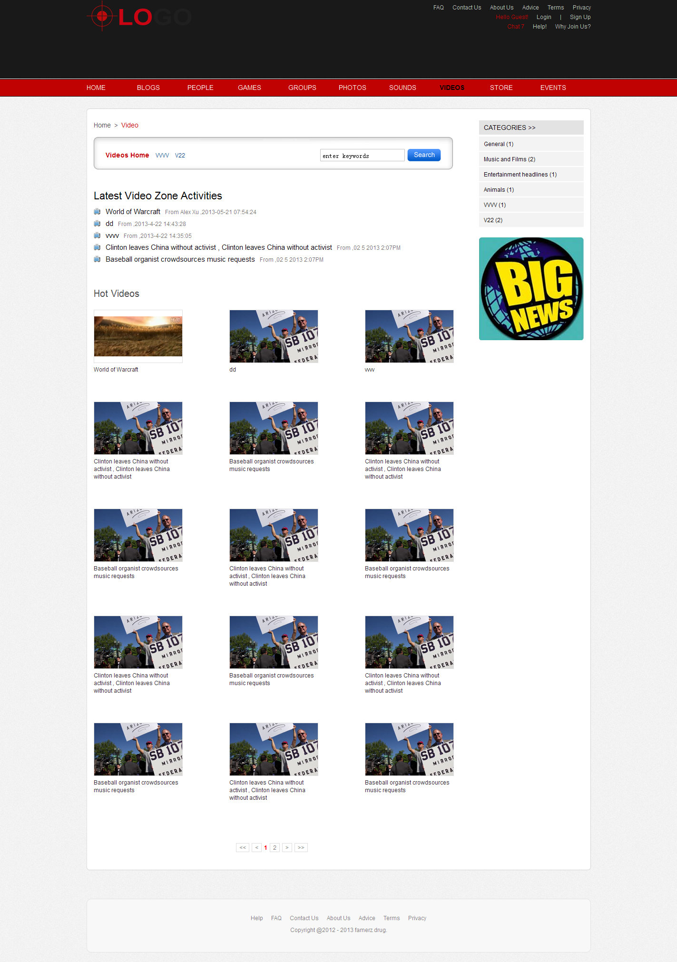Go to first page with << pagination button

(x=243, y=847)
